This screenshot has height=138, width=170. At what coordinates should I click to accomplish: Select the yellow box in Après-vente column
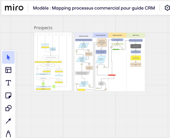[x=136, y=58]
